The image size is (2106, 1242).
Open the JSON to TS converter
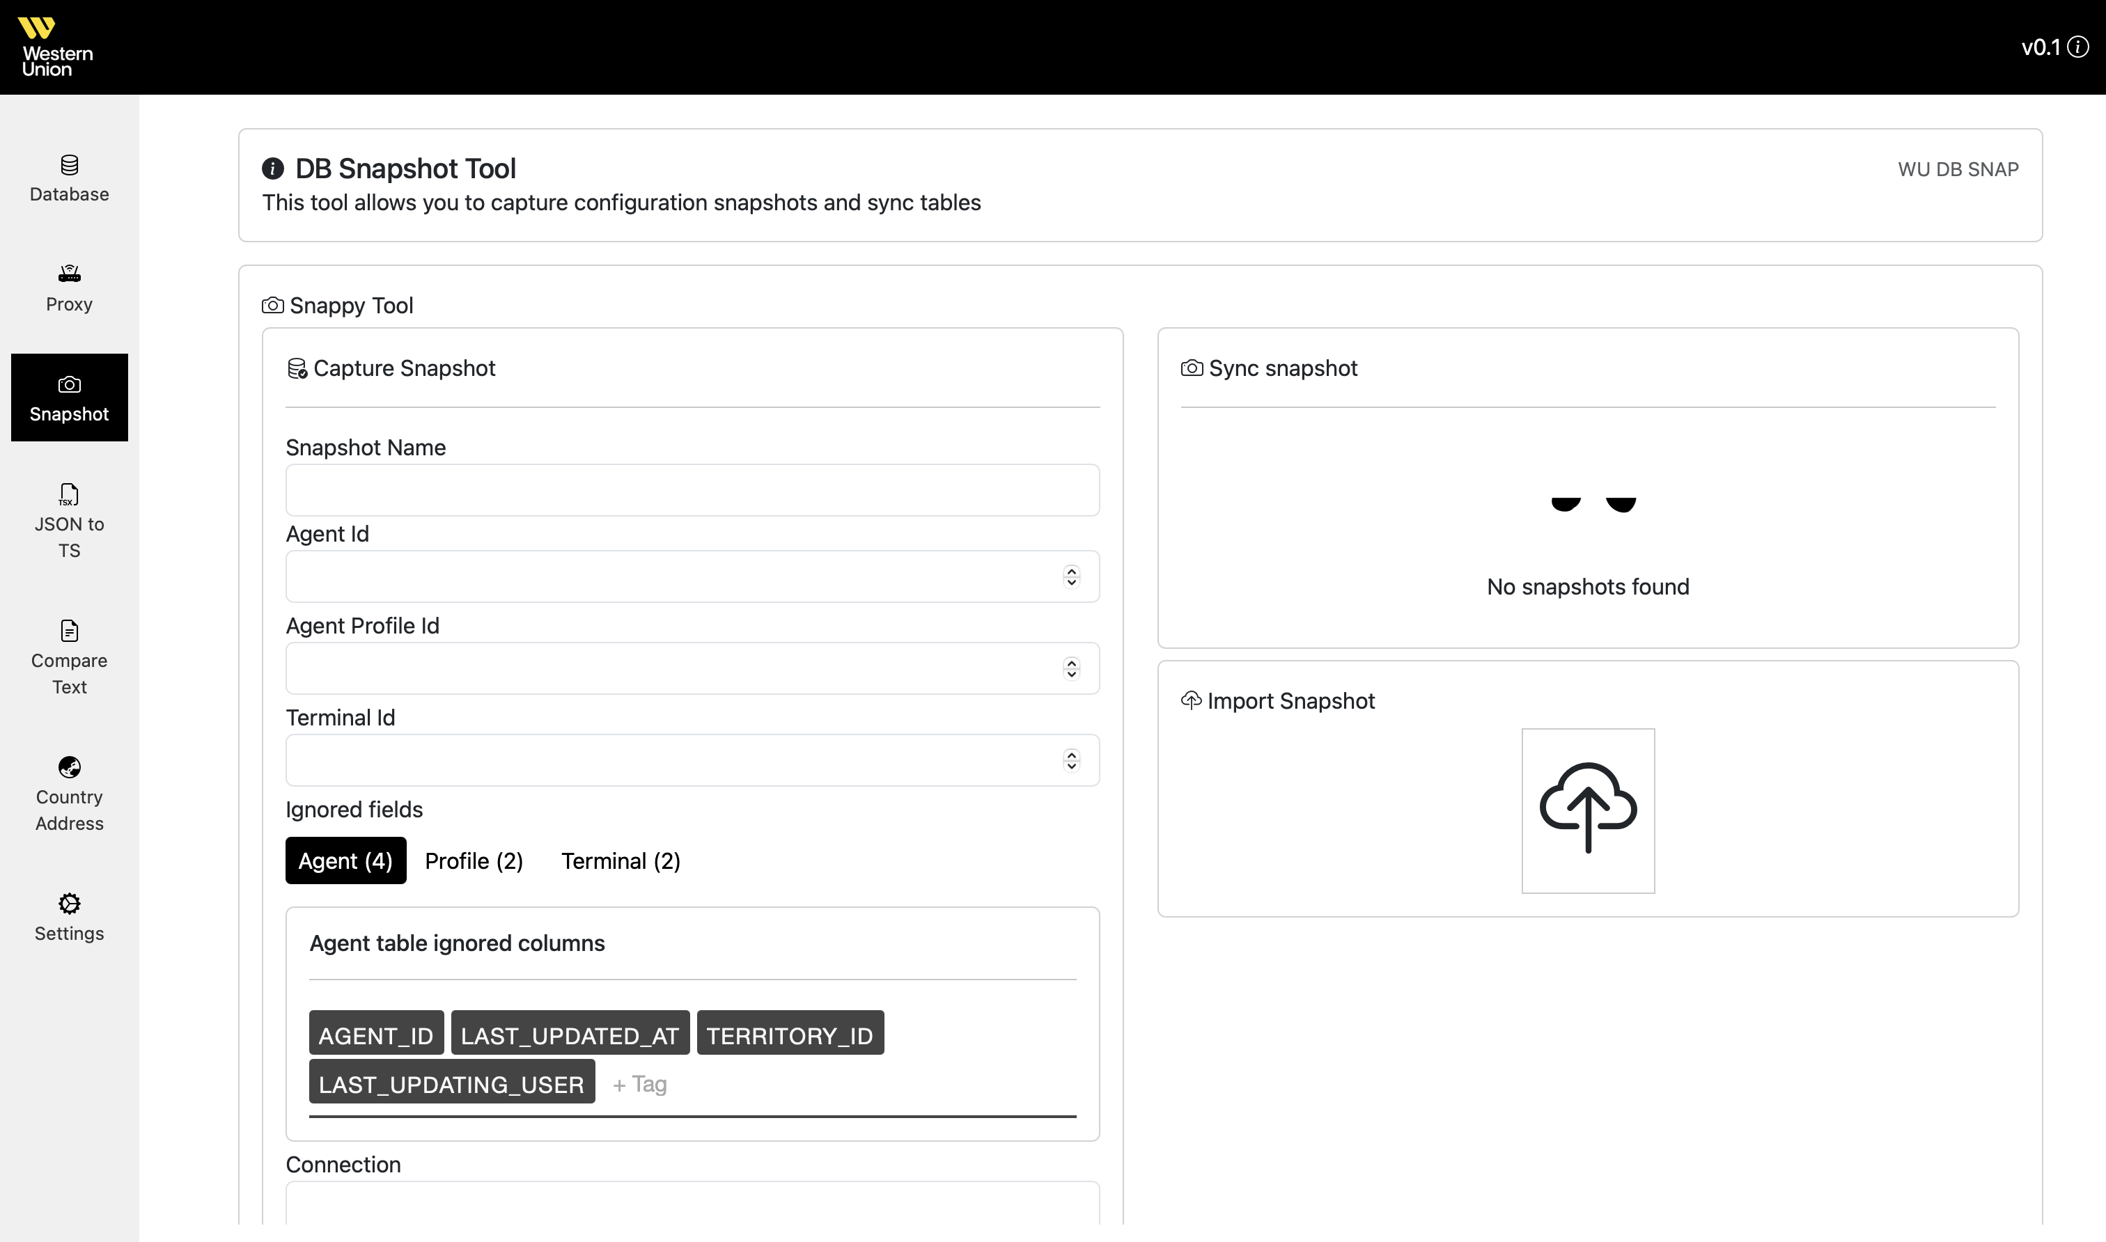70,521
